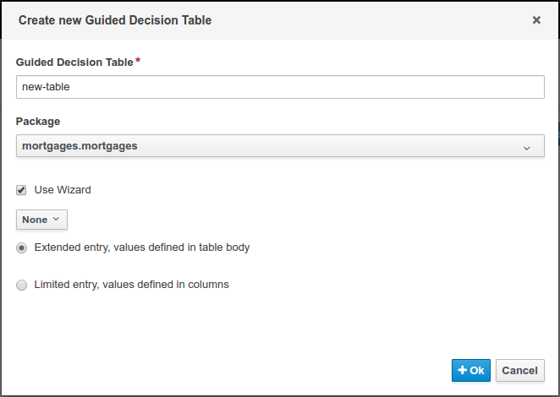Expand the None dropdown button
This screenshot has height=397, width=560.
(x=41, y=220)
